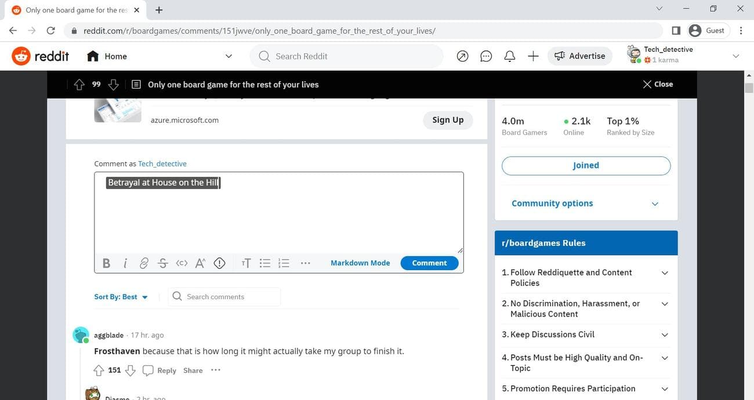Click the Sign Up ad button
The width and height of the screenshot is (754, 400).
tap(448, 120)
